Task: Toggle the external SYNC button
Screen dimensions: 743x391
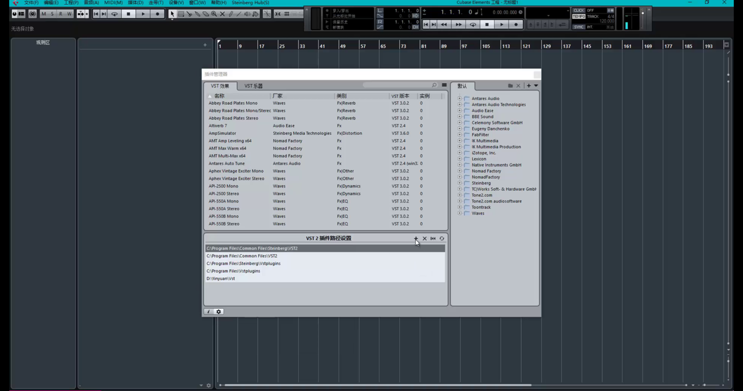Action: point(579,27)
